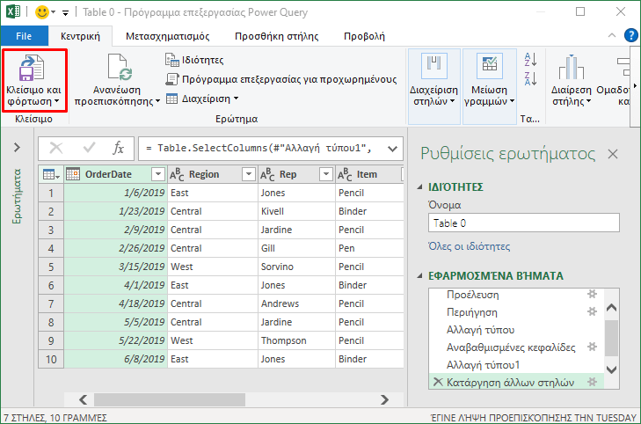Click Ανανέωση προεπισκόπησης icon
The image size is (641, 424).
point(120,67)
